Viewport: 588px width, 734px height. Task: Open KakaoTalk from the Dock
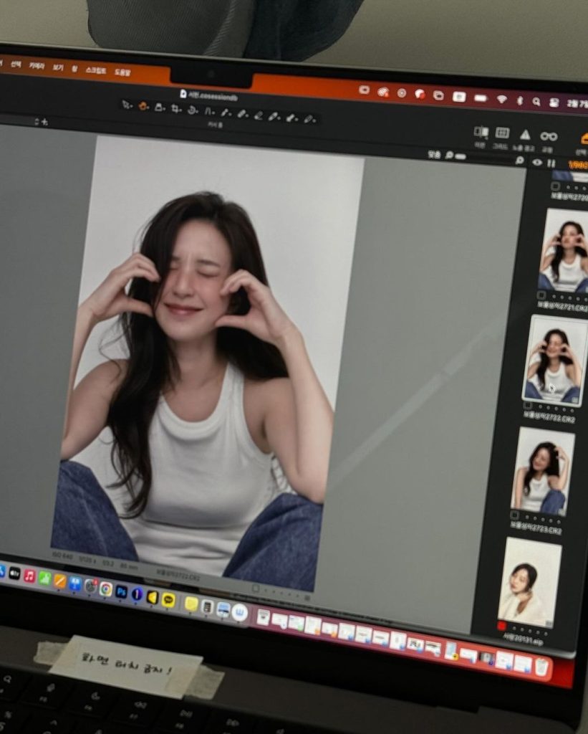(x=168, y=599)
